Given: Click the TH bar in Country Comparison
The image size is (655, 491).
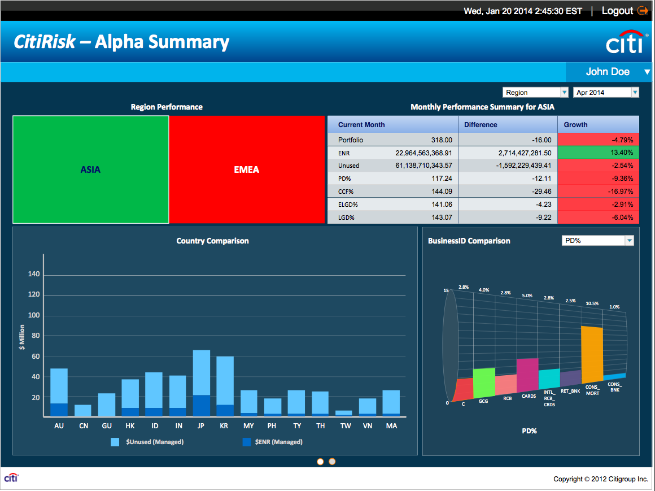Looking at the screenshot, I should pos(320,403).
